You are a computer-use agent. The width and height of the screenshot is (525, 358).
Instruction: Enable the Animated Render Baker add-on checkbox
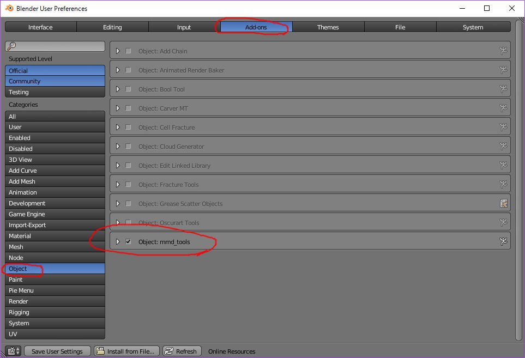pyautogui.click(x=128, y=70)
